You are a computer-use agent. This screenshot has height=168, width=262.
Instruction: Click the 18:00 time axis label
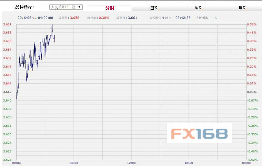click(x=189, y=163)
